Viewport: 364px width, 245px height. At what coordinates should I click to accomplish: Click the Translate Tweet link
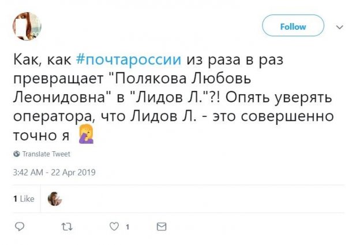point(46,154)
